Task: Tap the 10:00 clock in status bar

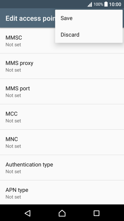Action: 115,4
